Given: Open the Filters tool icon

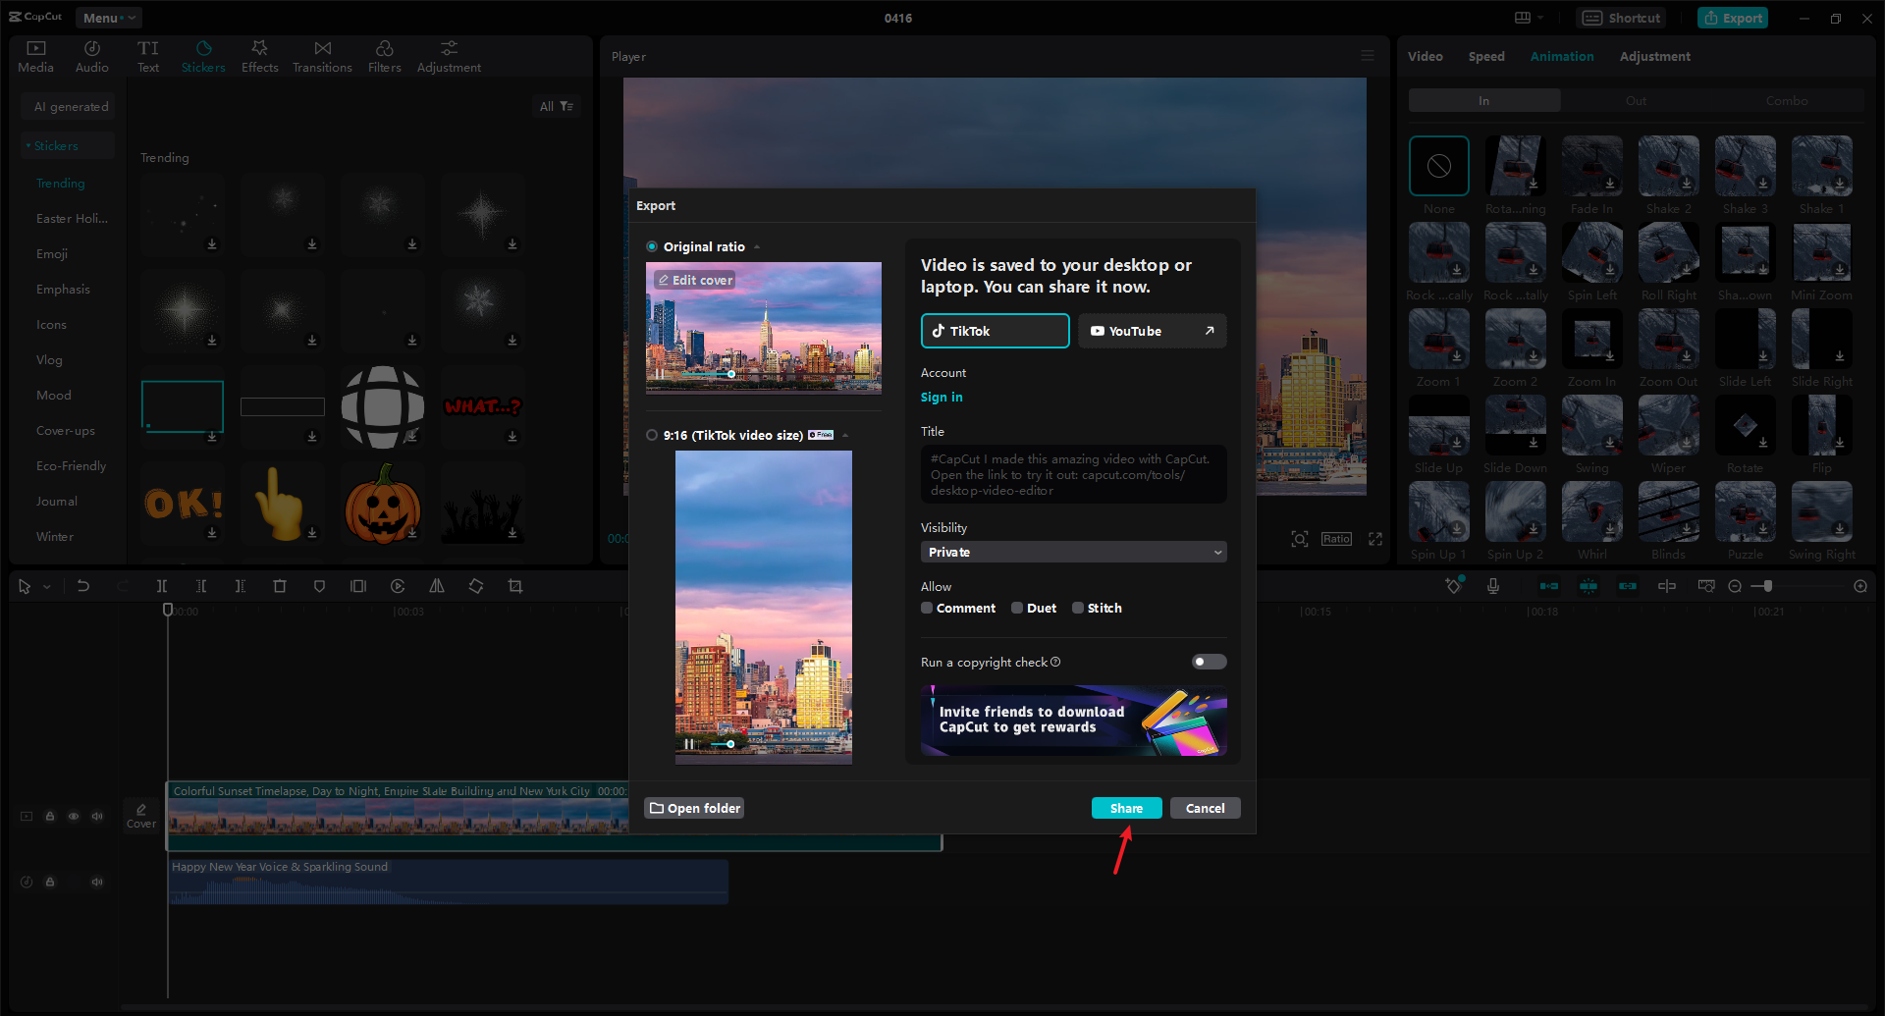Looking at the screenshot, I should [385, 56].
